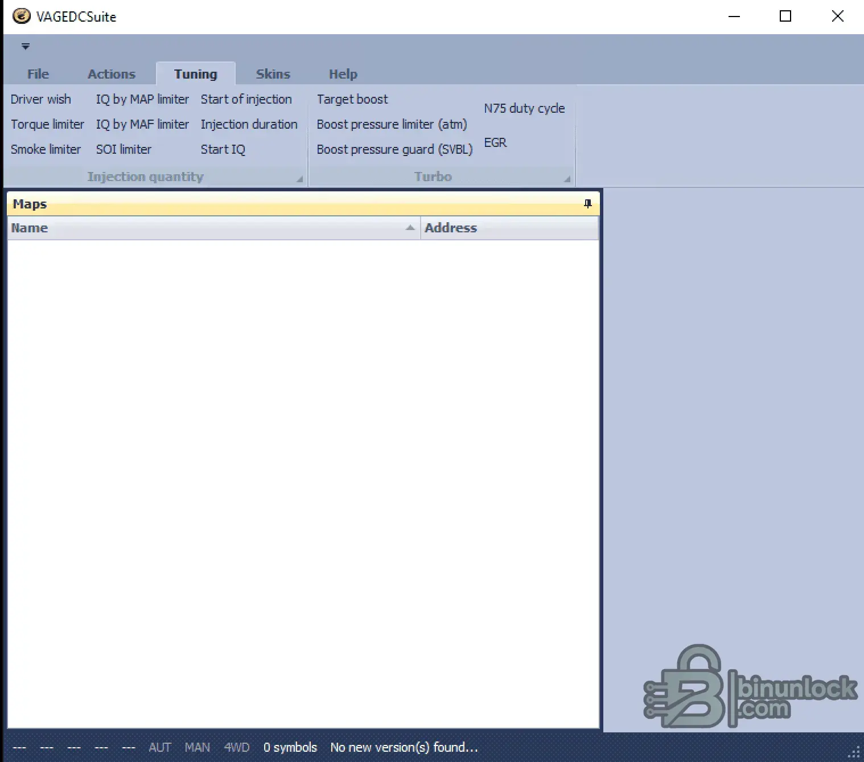Click the Start IQ button
The image size is (864, 762).
(x=223, y=149)
